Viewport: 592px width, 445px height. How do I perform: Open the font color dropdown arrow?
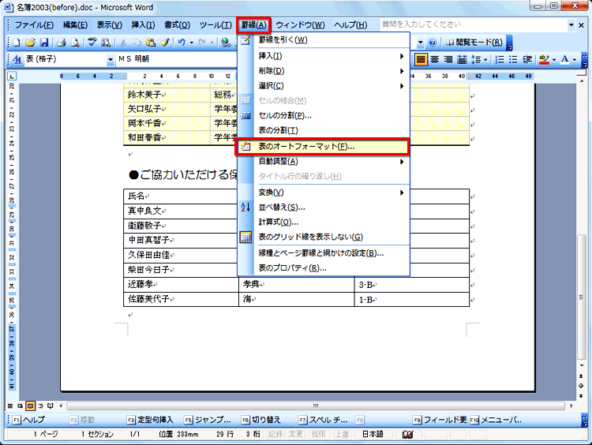point(575,60)
